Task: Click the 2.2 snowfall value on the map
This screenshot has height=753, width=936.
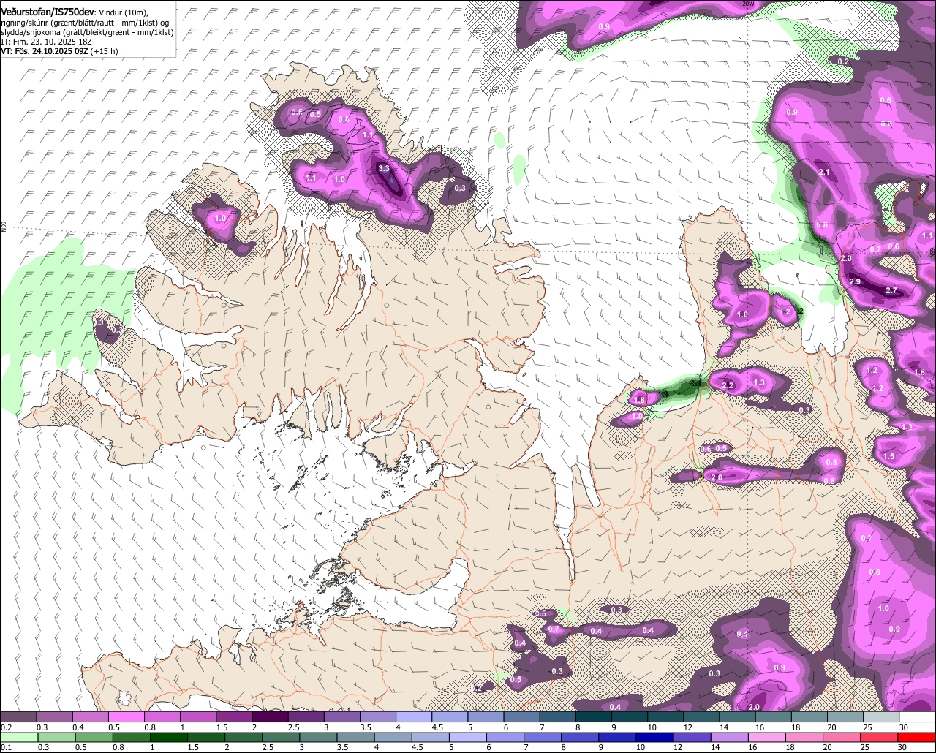Action: pyautogui.click(x=728, y=385)
